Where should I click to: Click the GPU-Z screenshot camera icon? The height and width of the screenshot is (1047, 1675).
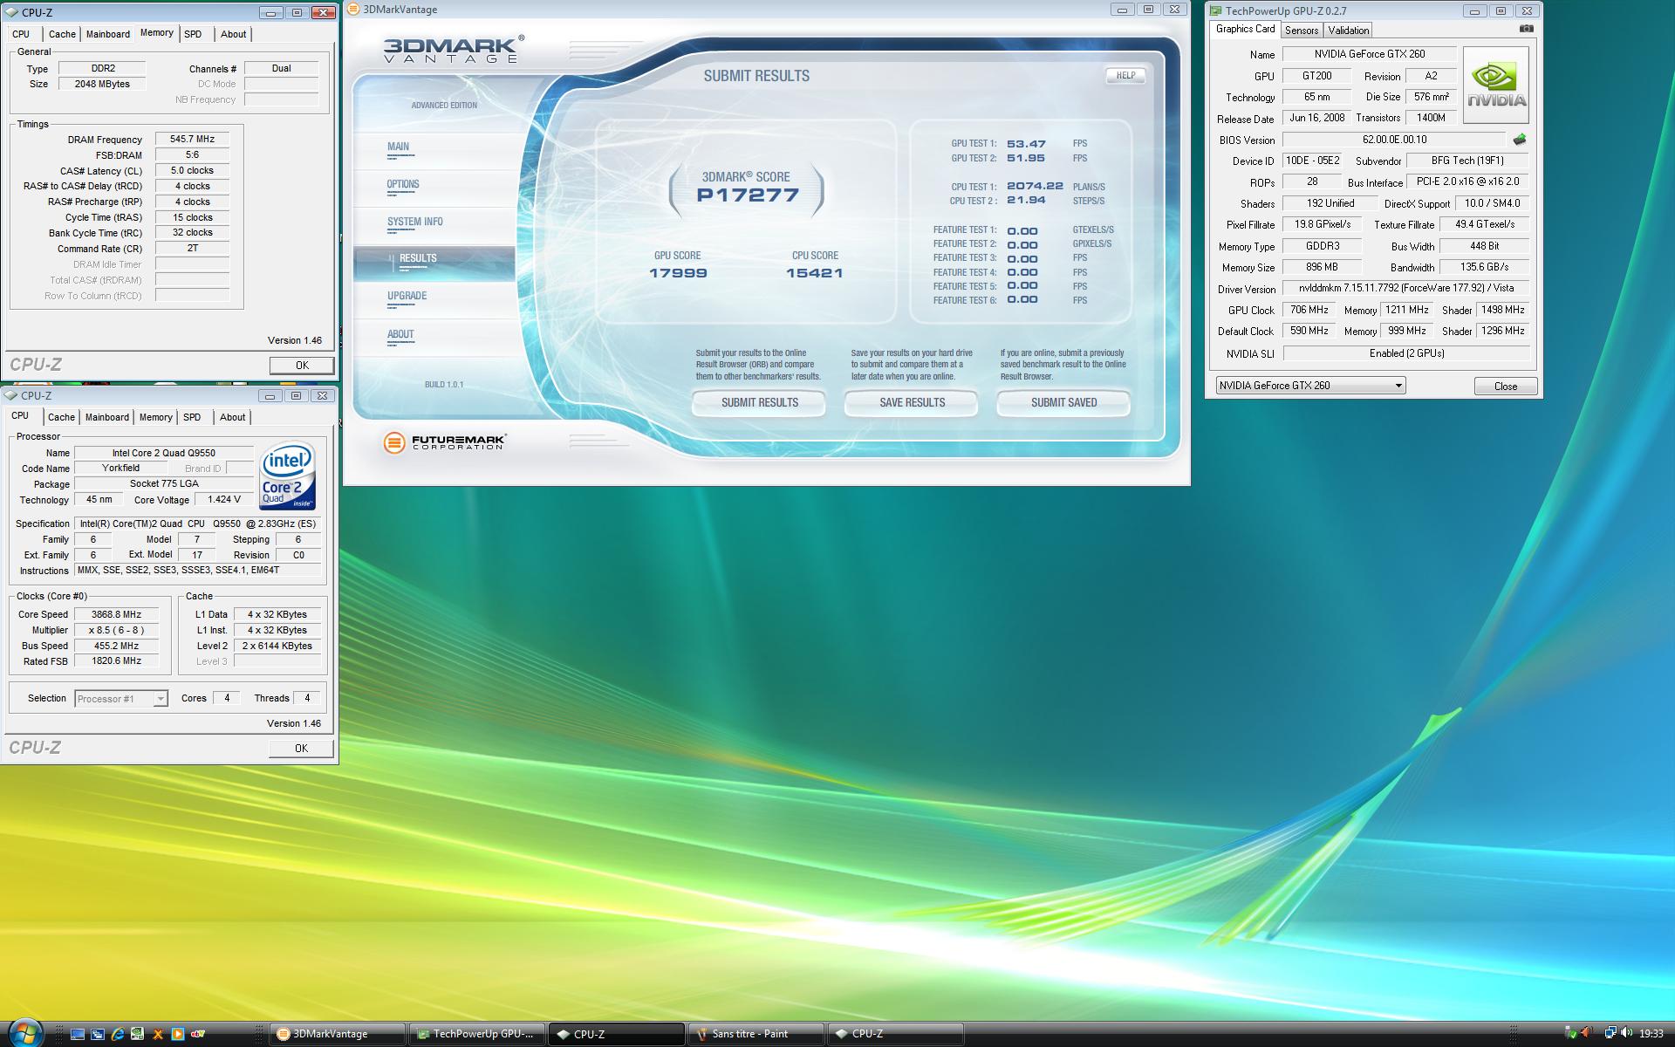[x=1526, y=29]
